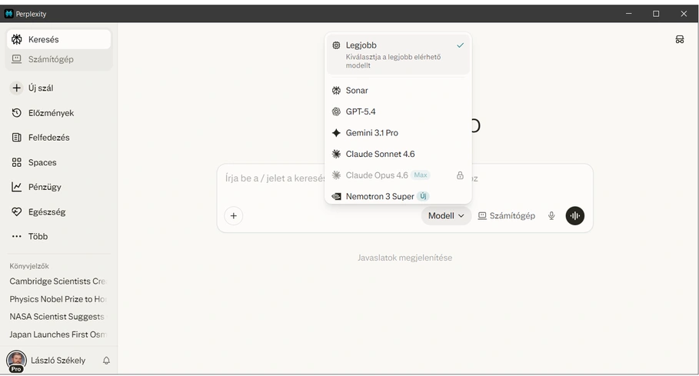
Task: Open bookmark Physics Nobel Prize to Ho...
Action: [x=58, y=299]
